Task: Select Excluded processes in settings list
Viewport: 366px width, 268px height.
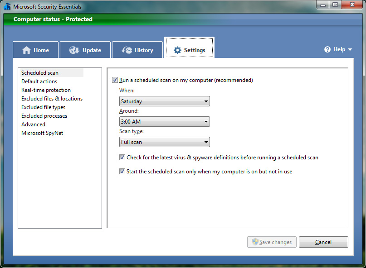Action: click(x=44, y=116)
